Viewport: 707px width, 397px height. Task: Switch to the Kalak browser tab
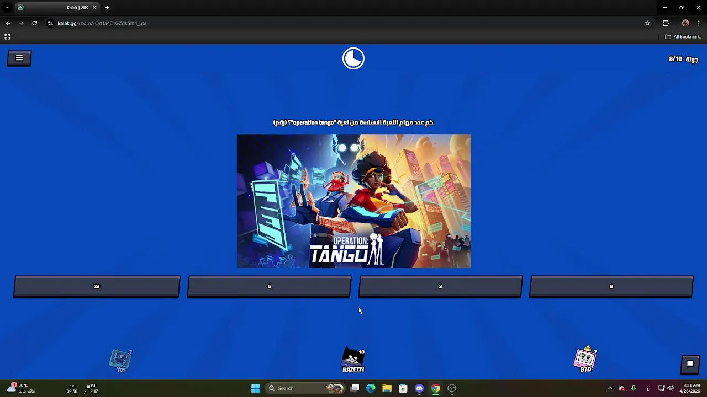(58, 8)
